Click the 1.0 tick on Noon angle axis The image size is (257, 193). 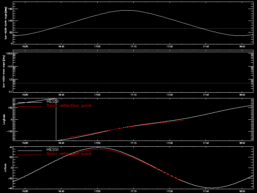[x=10, y=79]
